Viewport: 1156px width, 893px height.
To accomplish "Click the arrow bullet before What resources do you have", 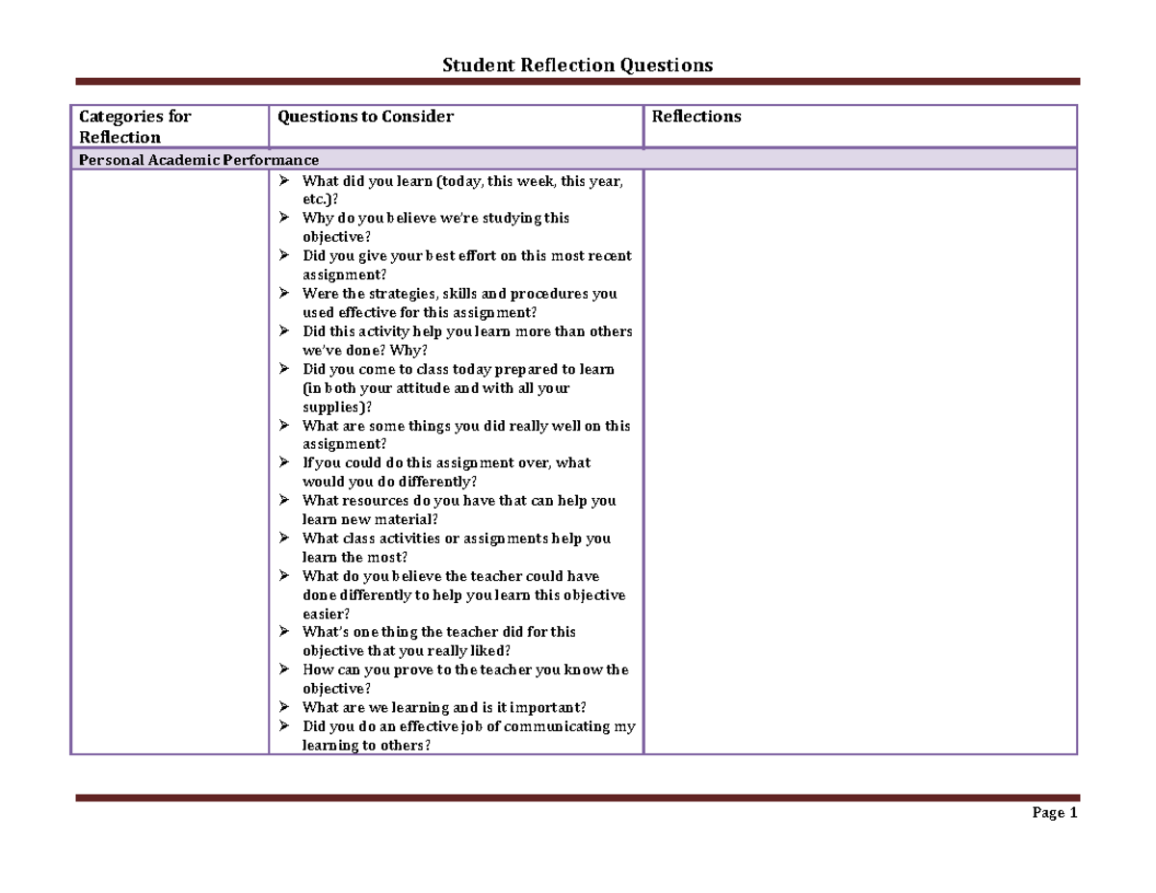I will (283, 500).
